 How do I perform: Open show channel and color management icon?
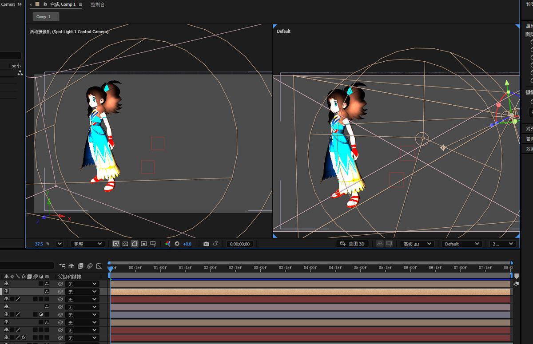[x=168, y=244]
